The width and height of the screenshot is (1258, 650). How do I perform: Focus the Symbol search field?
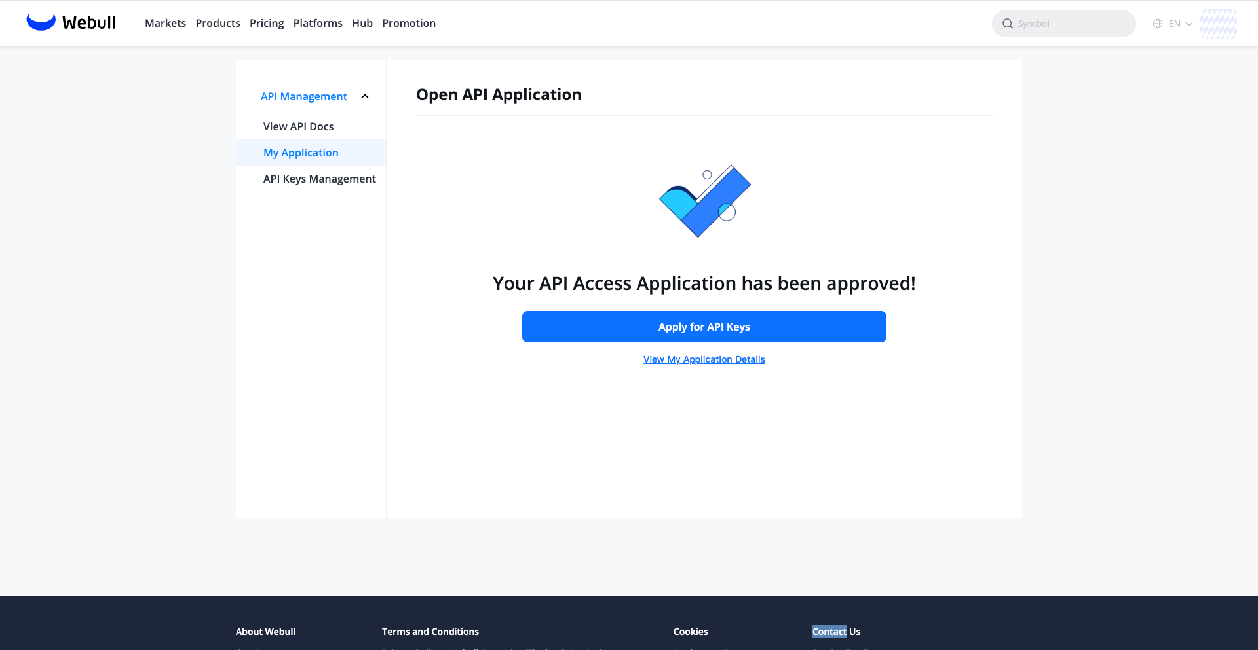(x=1064, y=24)
